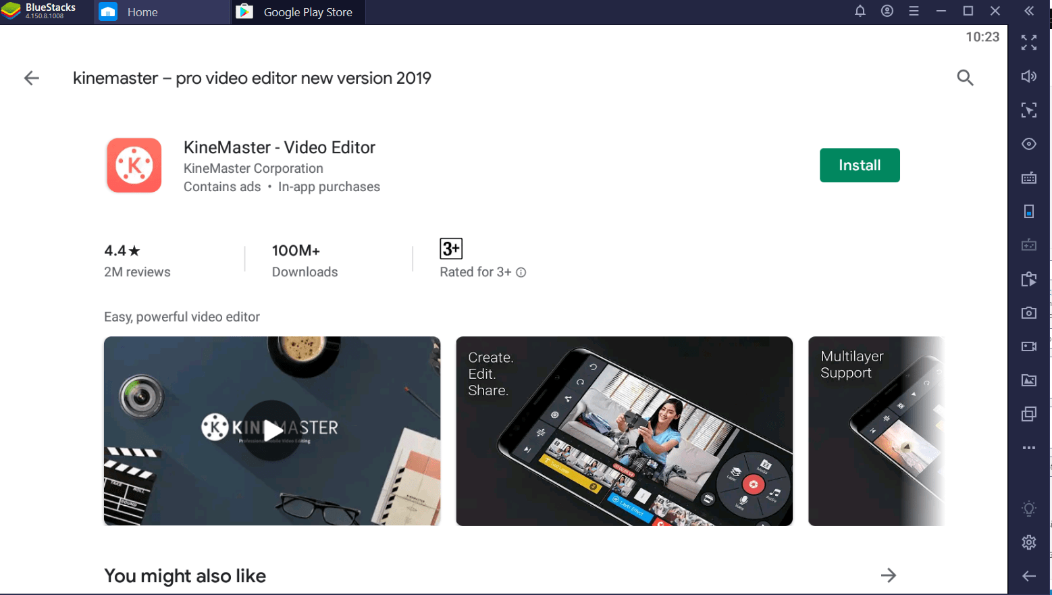
Task: Open BlueStacks settings gear
Action: pyautogui.click(x=1029, y=542)
